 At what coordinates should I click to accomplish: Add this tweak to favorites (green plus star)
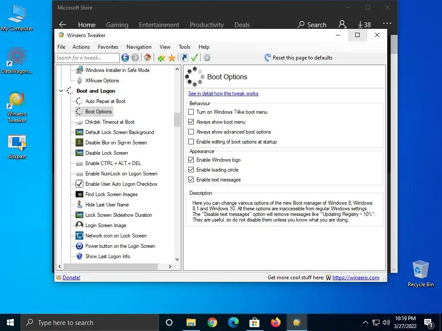click(x=161, y=58)
